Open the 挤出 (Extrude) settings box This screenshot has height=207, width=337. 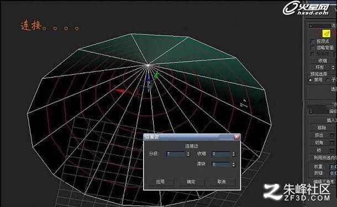(332, 135)
